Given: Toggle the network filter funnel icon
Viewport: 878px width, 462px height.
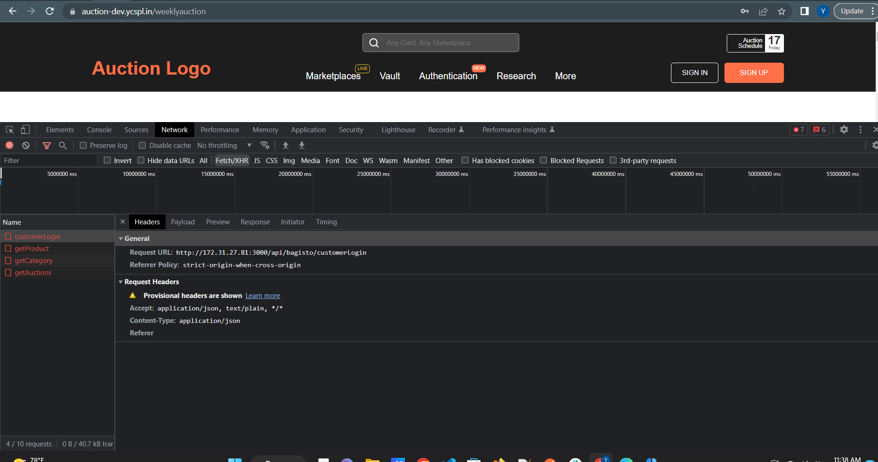Looking at the screenshot, I should point(47,146).
